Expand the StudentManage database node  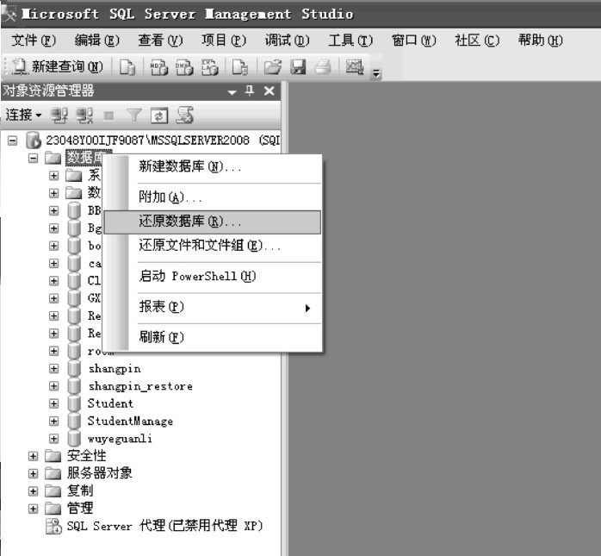pyautogui.click(x=54, y=421)
